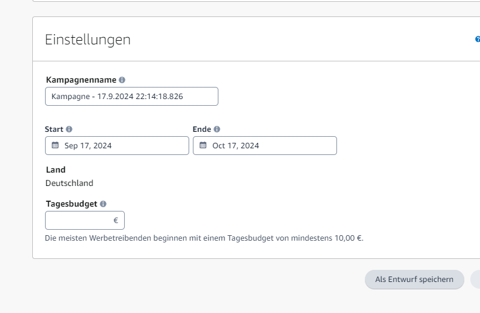
Task: Click the calendar icon in Start field
Action: 55,145
